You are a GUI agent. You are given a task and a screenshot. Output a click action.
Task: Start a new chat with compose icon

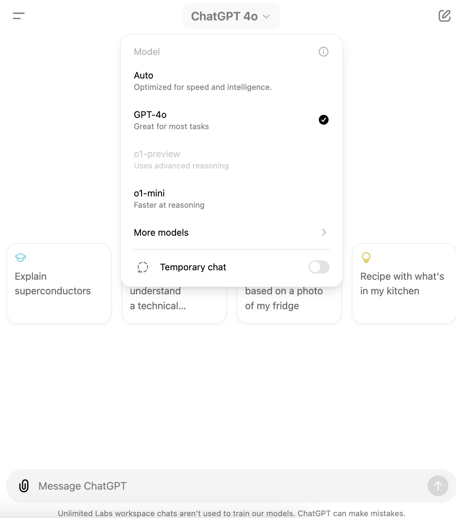[x=444, y=16]
